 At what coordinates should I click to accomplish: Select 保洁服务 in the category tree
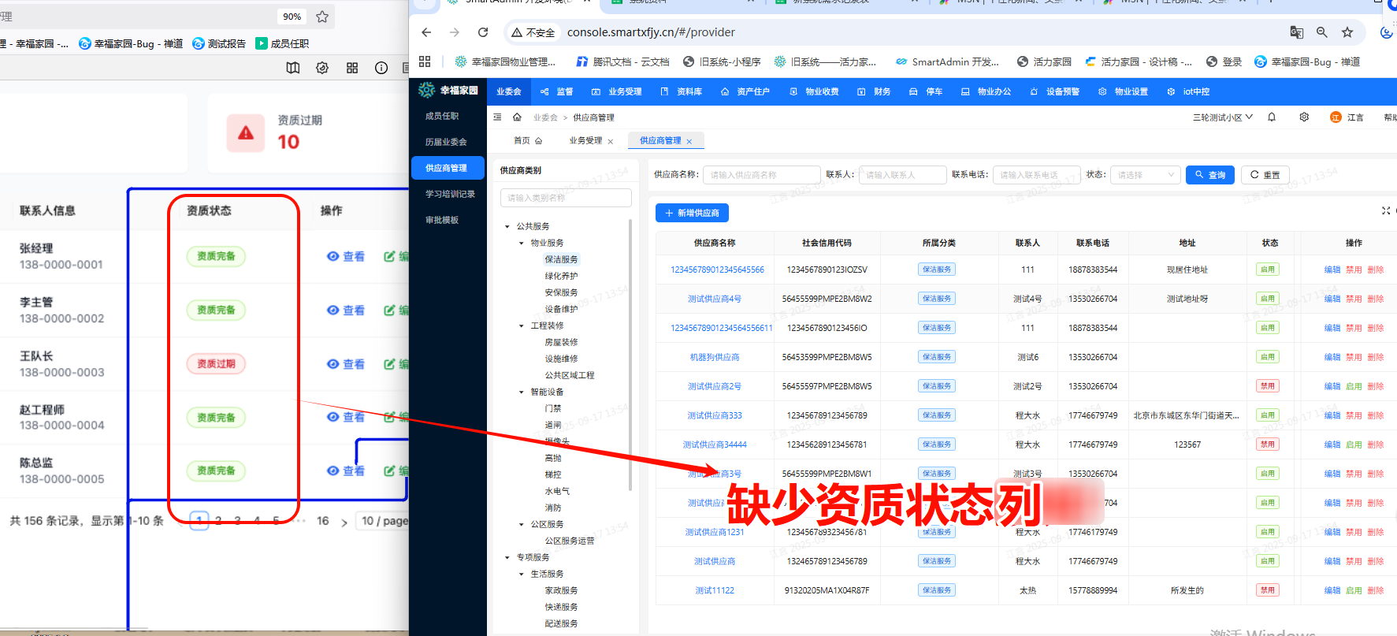[x=561, y=259]
